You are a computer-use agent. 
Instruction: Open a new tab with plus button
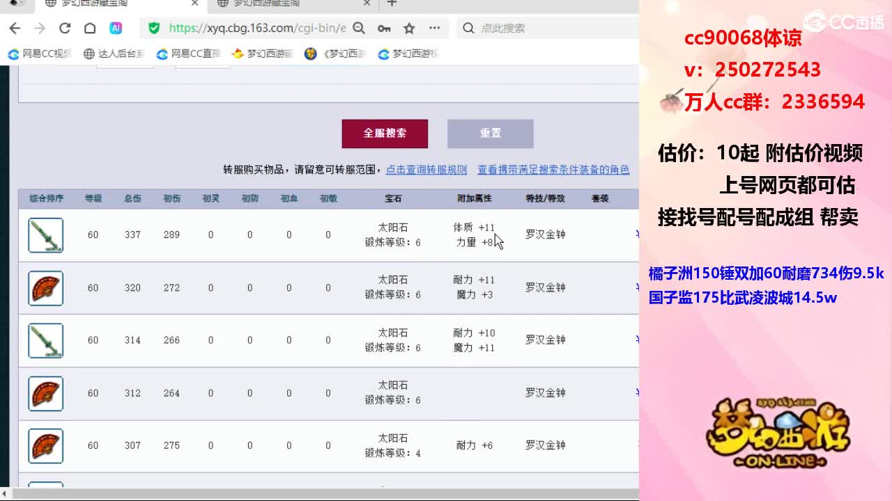pos(392,3)
